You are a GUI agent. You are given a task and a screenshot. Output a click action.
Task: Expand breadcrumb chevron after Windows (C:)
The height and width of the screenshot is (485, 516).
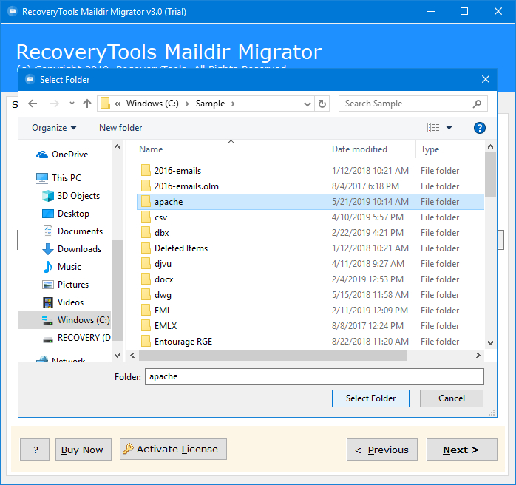tap(187, 104)
